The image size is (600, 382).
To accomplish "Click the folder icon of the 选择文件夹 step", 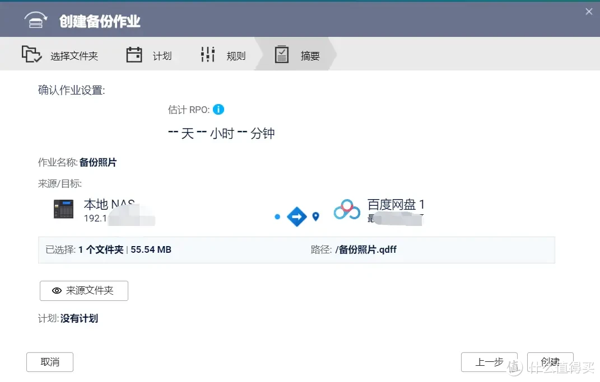I will 31,54.
